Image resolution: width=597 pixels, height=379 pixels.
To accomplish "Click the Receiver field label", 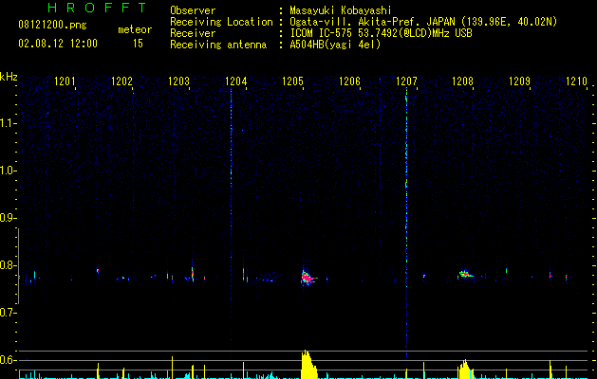I will click(193, 33).
